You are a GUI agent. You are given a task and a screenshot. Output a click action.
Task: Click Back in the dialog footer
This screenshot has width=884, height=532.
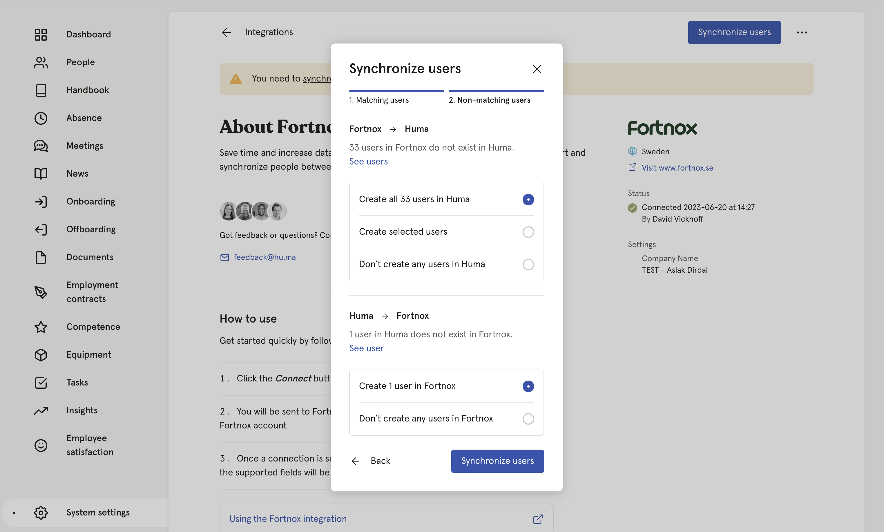[x=371, y=461]
